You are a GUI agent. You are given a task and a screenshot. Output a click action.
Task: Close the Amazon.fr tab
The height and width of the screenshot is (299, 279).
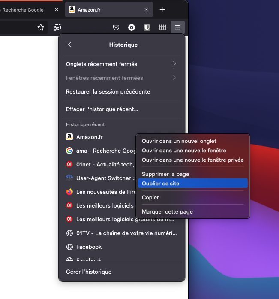(x=146, y=10)
